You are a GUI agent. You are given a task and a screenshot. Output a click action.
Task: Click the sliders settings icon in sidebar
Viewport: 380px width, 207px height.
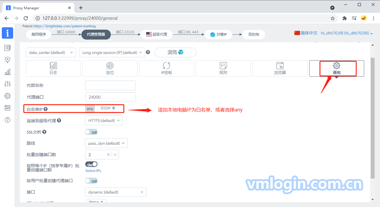7,84
